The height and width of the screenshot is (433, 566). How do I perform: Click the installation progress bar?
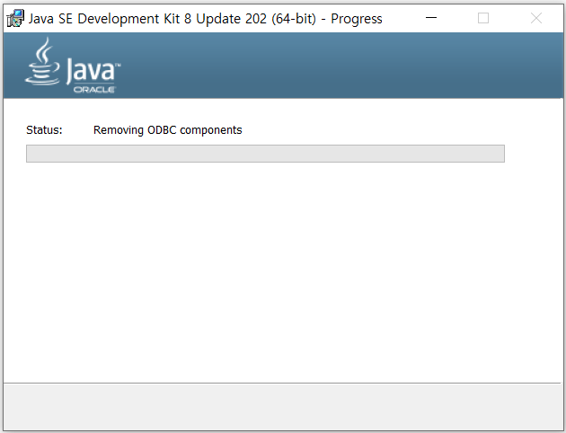(265, 154)
